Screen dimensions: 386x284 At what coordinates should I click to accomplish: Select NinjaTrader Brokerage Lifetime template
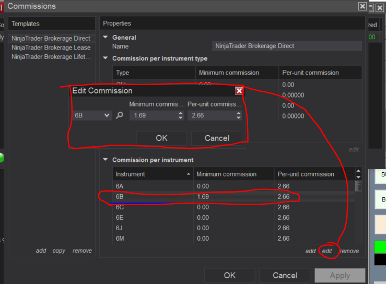coord(51,57)
